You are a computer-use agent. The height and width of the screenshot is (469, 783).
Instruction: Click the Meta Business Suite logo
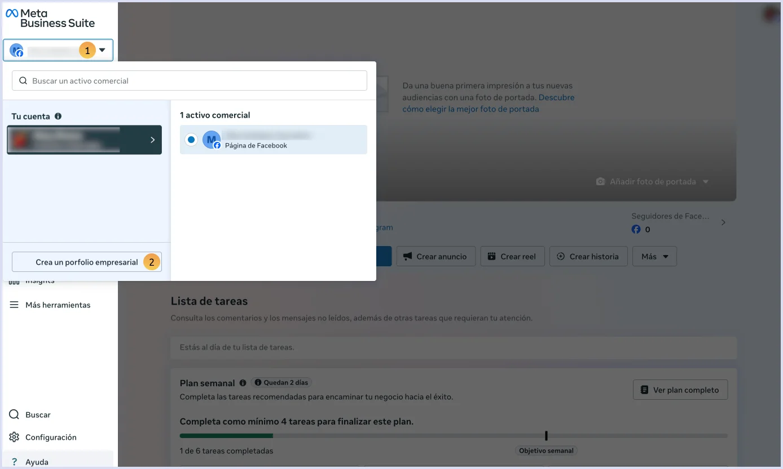point(50,18)
